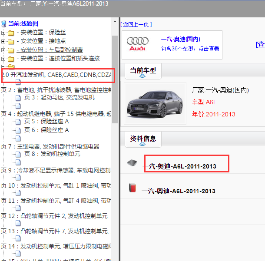
Task: Click the gray chip icon resource
Action: pos(132,163)
